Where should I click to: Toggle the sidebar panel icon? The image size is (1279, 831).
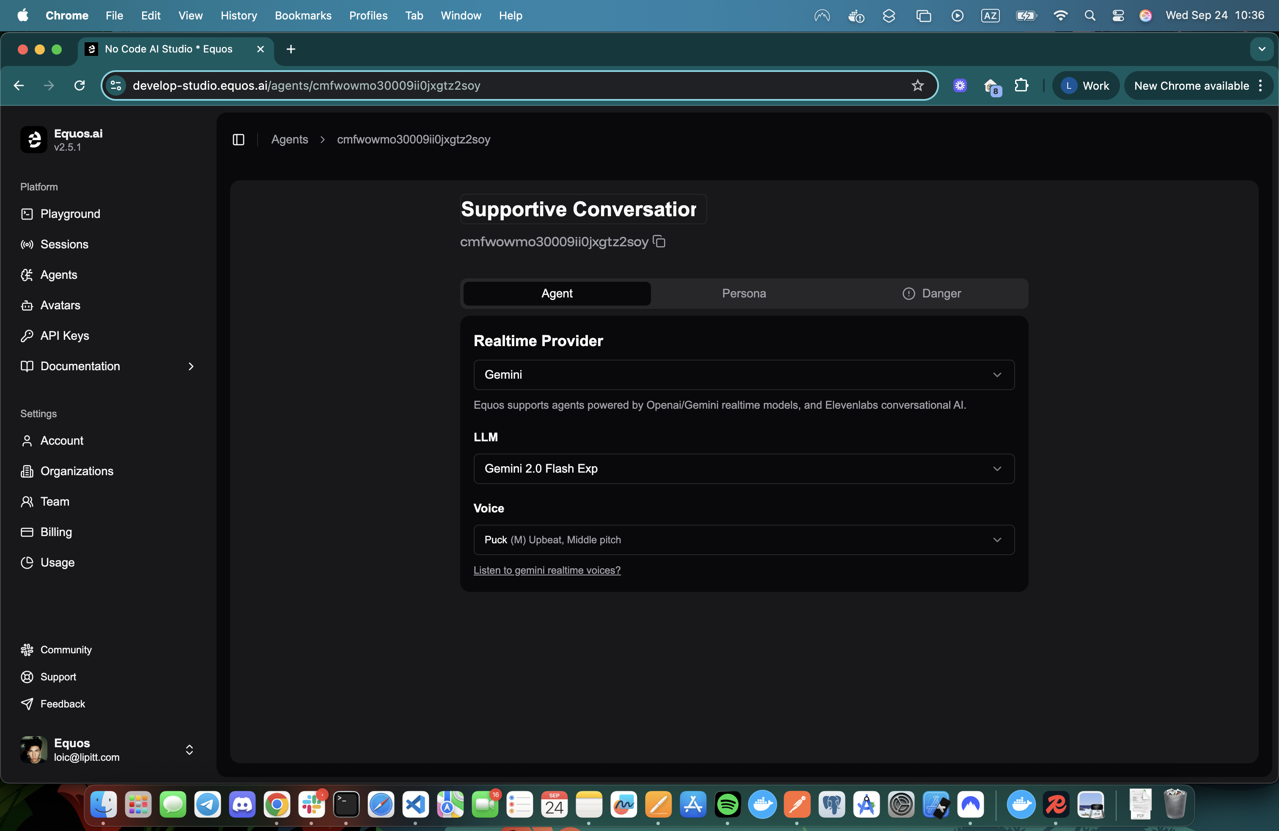(x=239, y=140)
